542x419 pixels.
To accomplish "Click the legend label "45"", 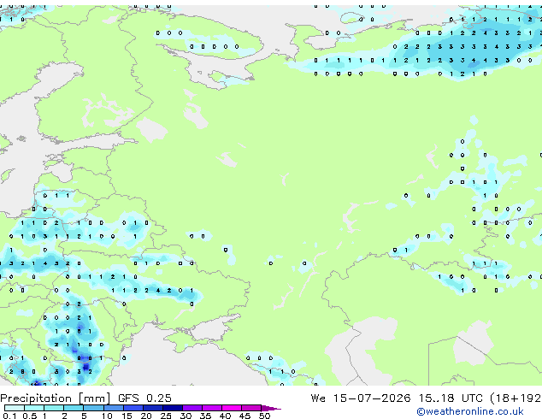I will [244, 416].
